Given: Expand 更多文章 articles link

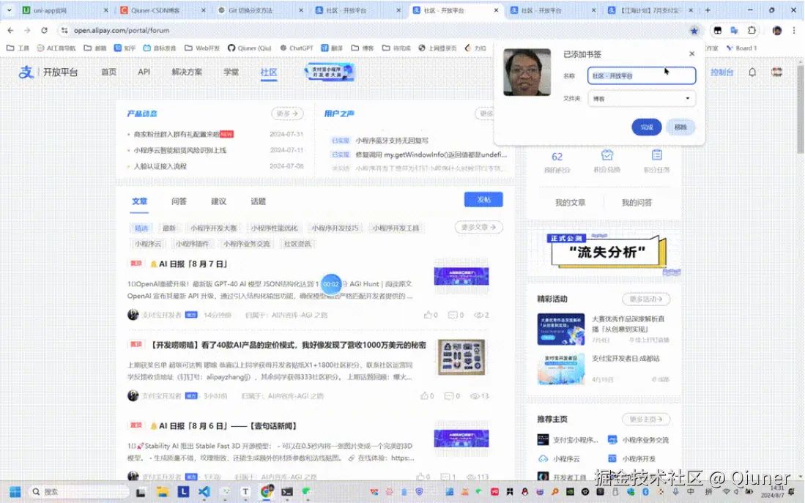Looking at the screenshot, I should [x=478, y=227].
